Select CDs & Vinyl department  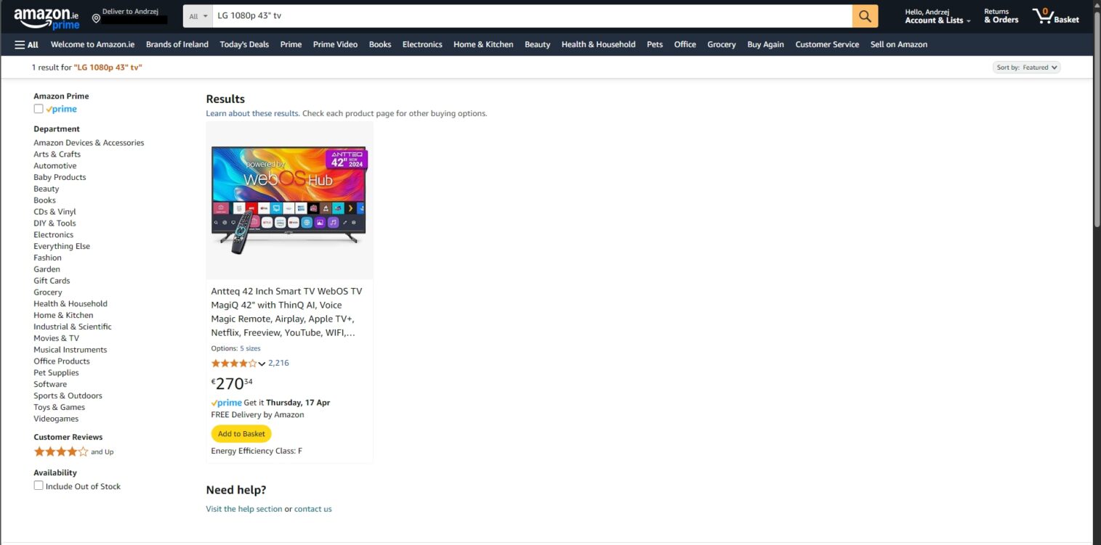click(55, 212)
